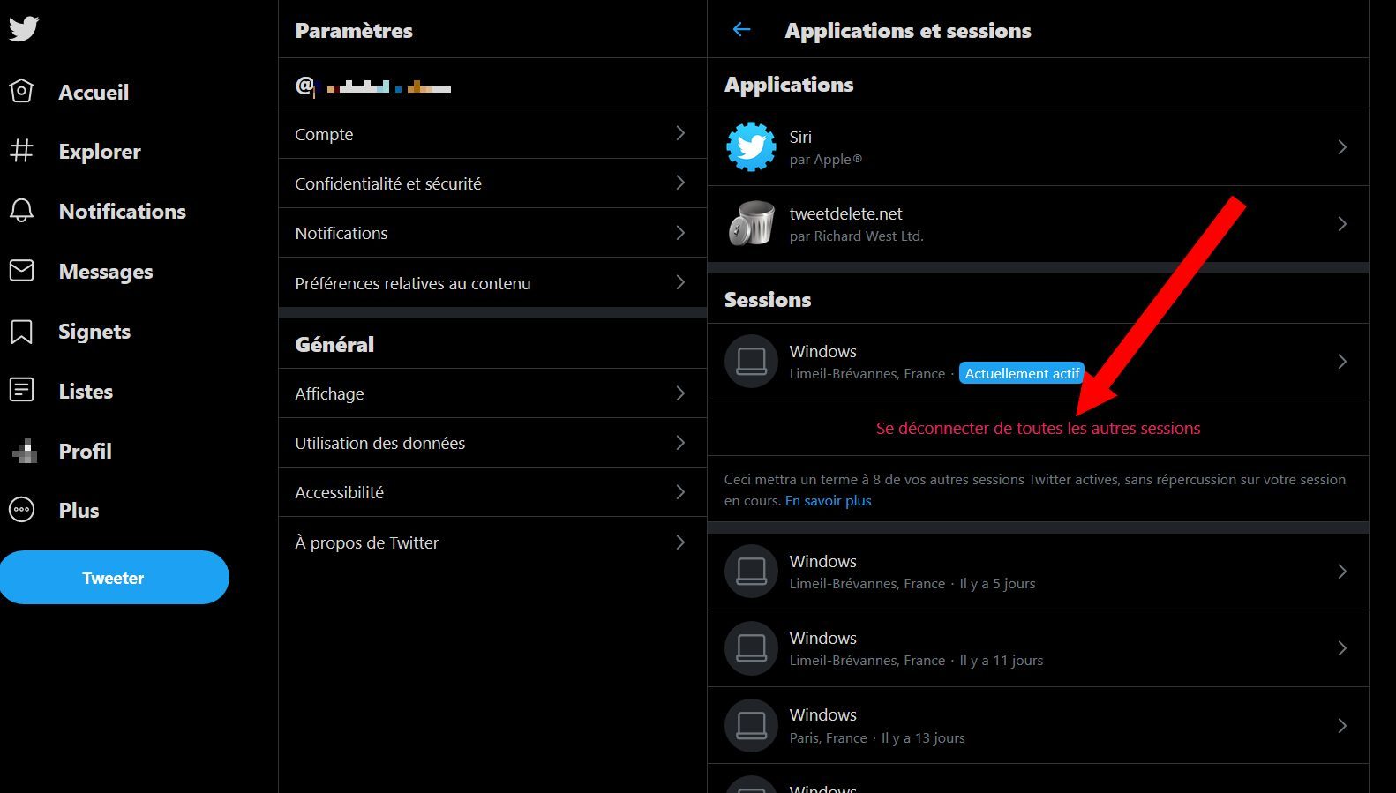Select Confidentialité et sécurité label

coord(388,183)
